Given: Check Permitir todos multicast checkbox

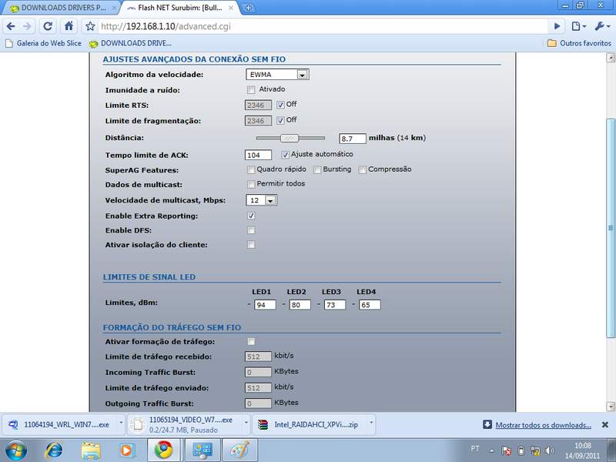Looking at the screenshot, I should 251,184.
